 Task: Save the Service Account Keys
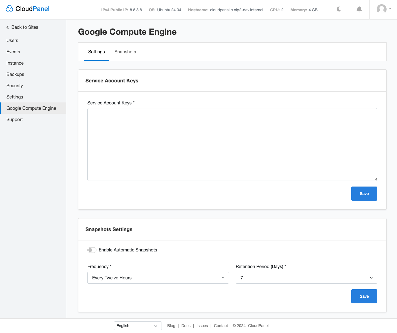pos(364,194)
